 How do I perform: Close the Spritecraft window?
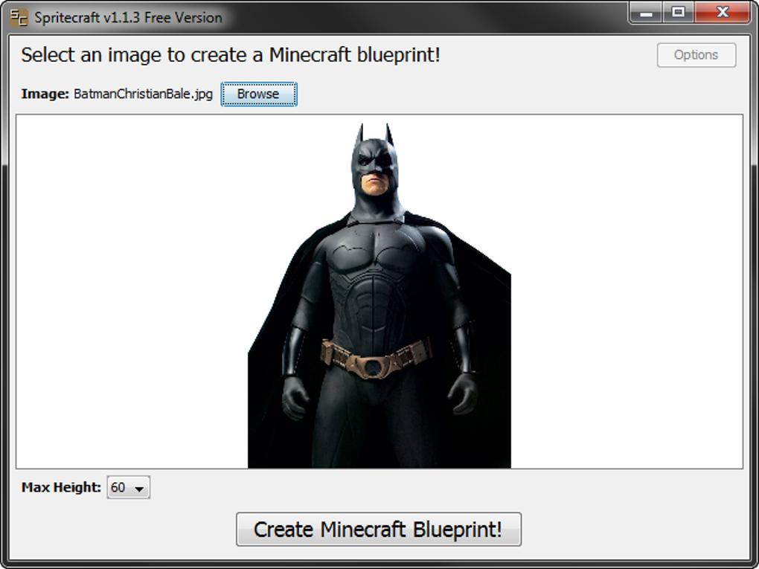pos(723,13)
